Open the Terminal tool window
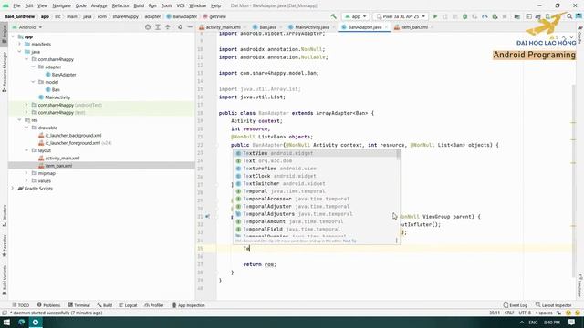 click(79, 305)
